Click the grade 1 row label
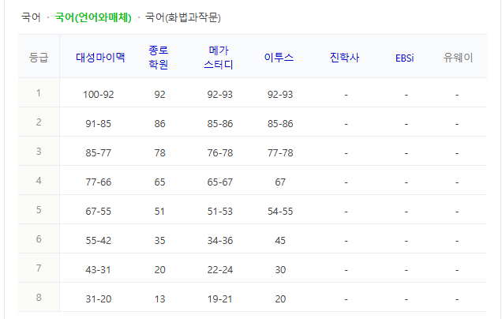This screenshot has height=319, width=502. [39, 93]
